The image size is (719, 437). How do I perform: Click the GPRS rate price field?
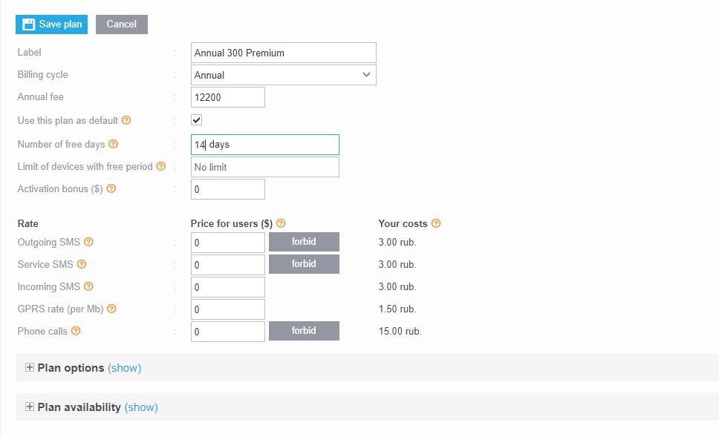point(228,309)
